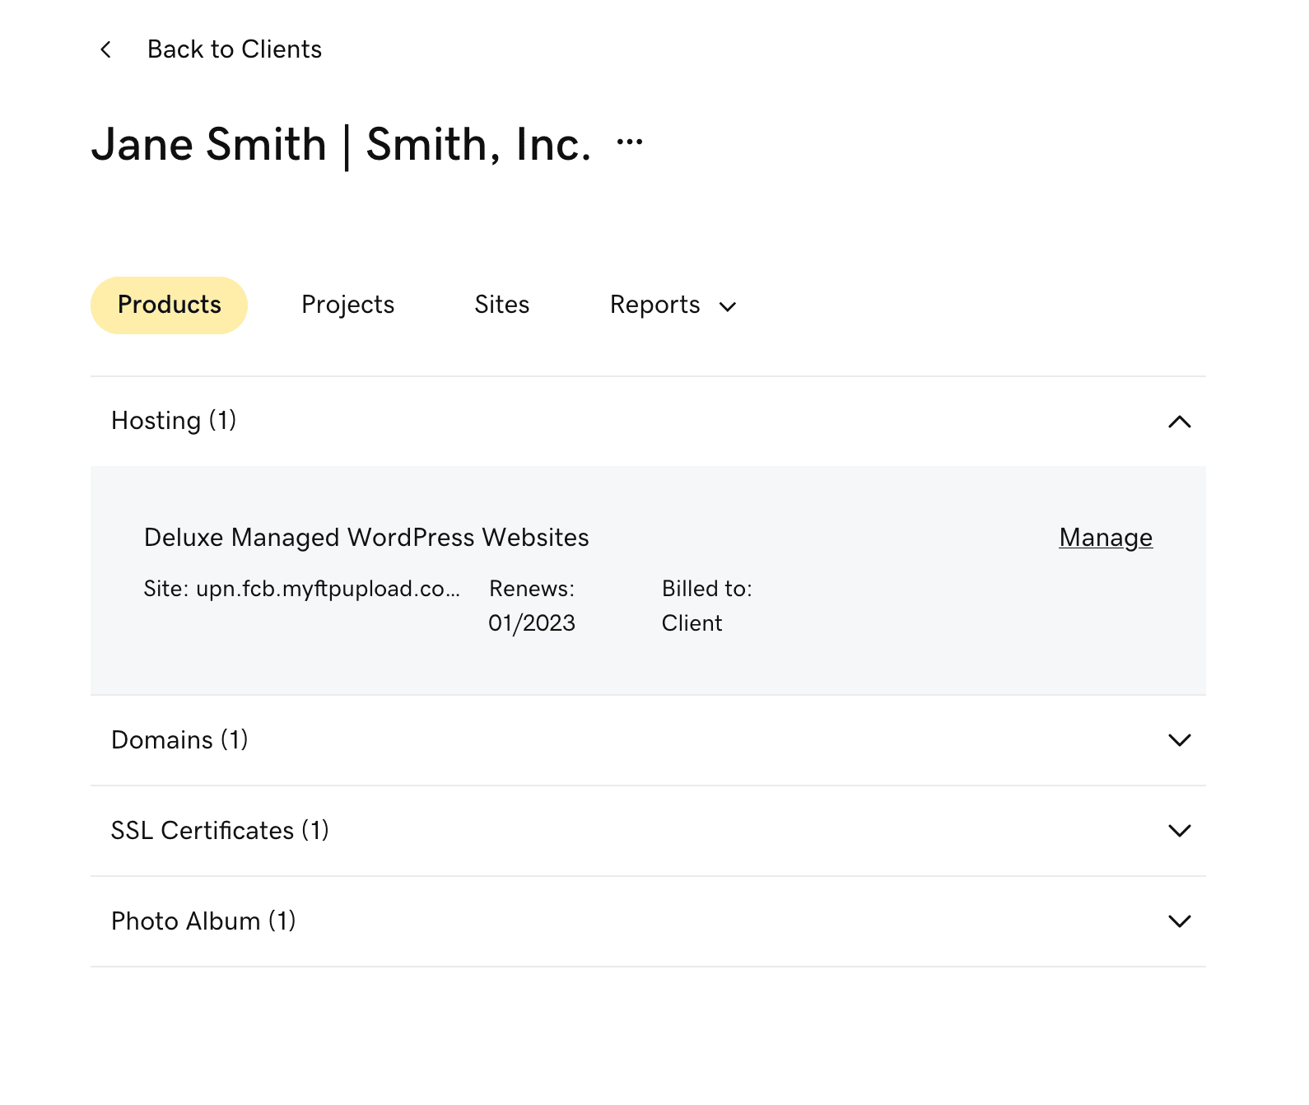
Task: Expand the Reports dropdown chevron
Action: tap(728, 307)
